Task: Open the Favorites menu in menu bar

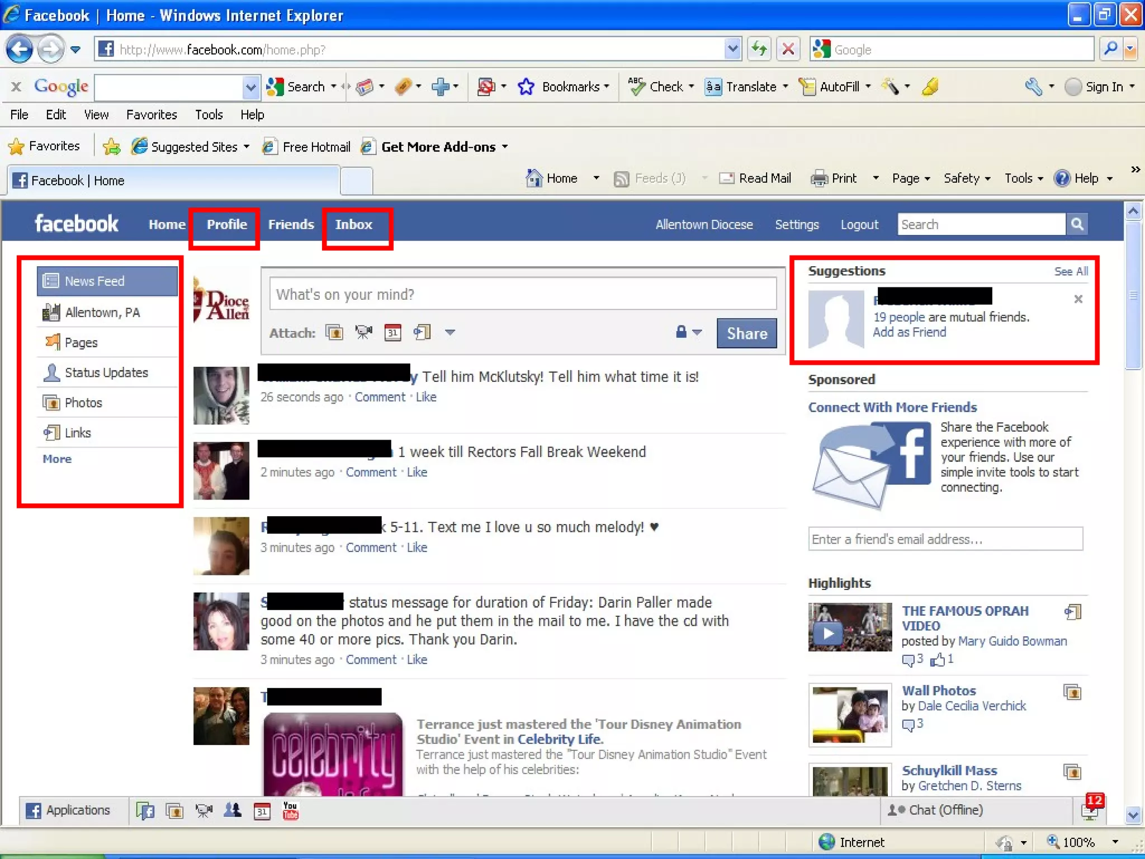Action: [x=151, y=115]
